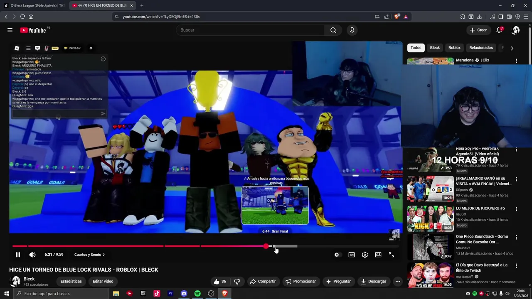The image size is (532, 299).
Task: Select the Todos filter chip
Action: [416, 48]
